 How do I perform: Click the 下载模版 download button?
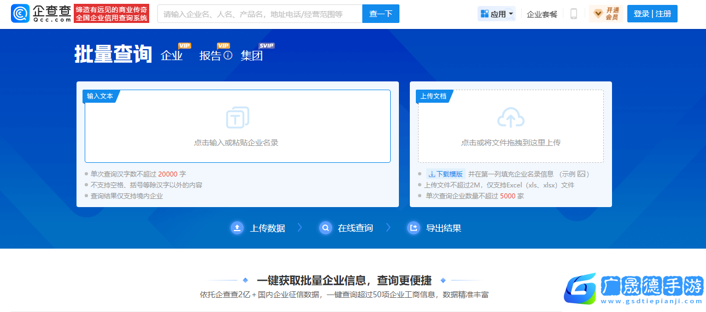(445, 174)
